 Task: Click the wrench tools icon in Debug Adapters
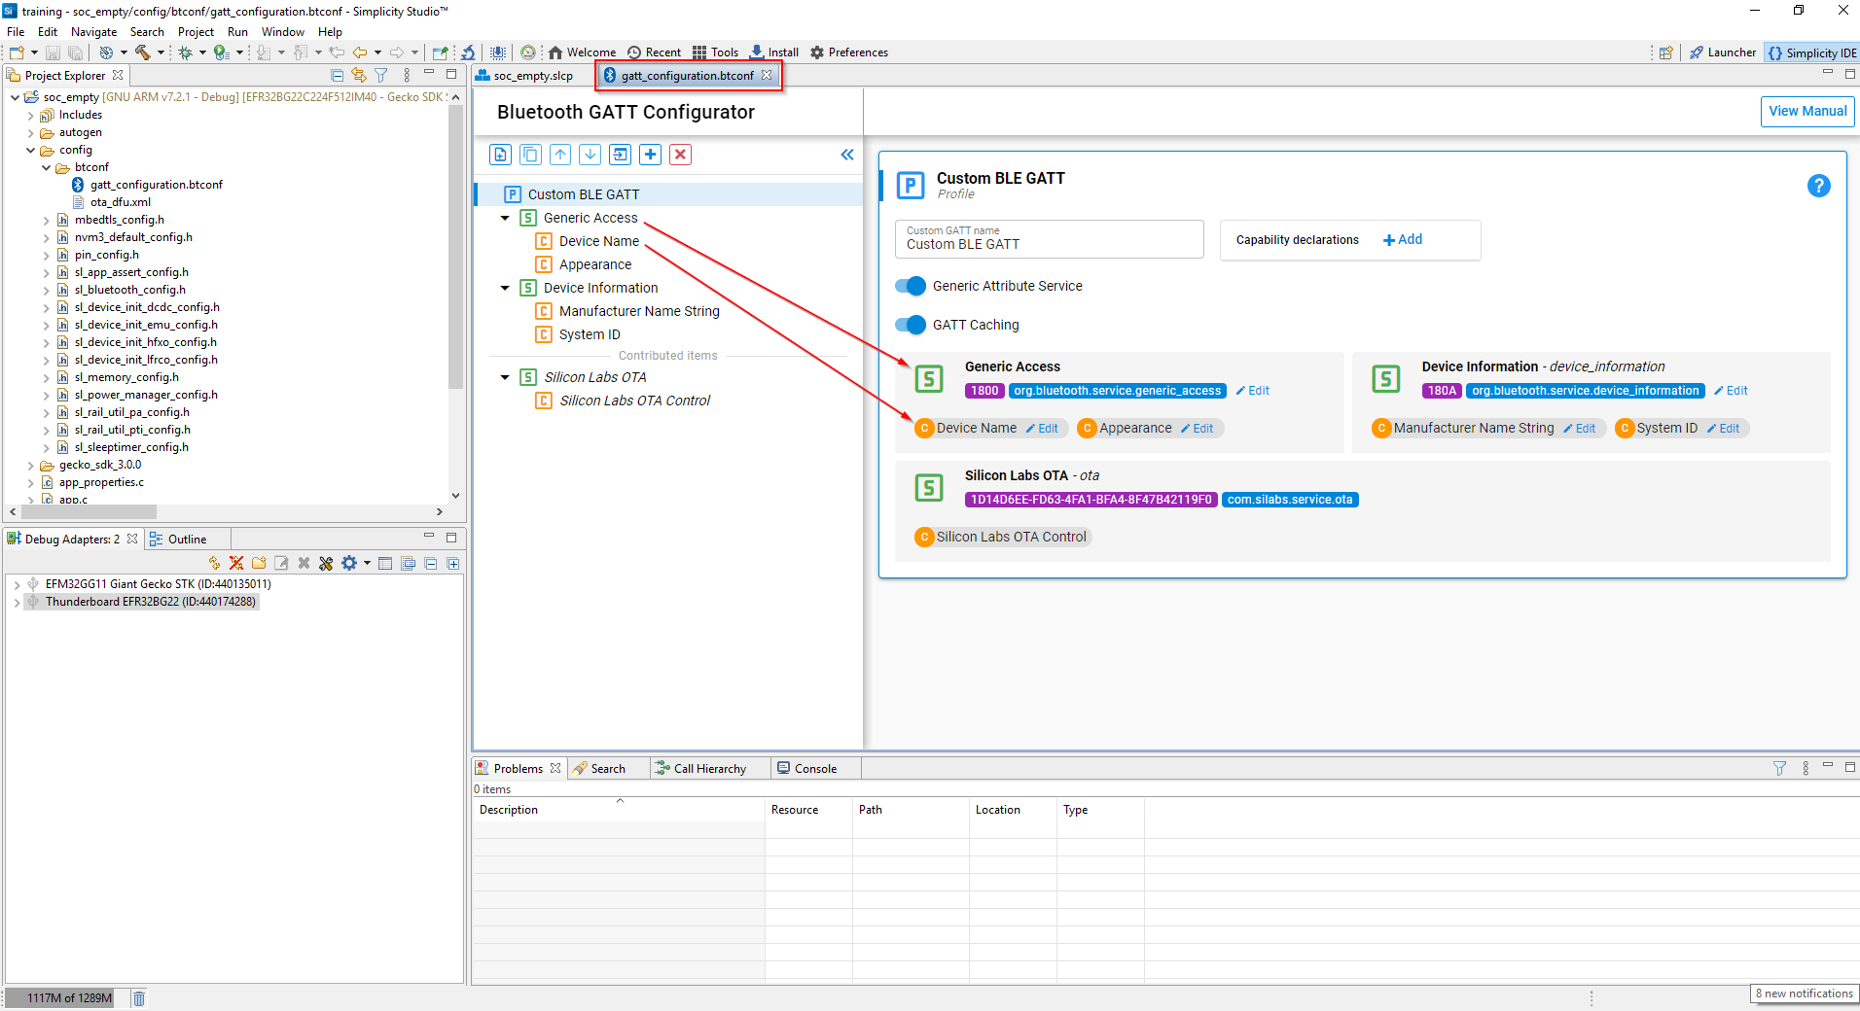326,563
